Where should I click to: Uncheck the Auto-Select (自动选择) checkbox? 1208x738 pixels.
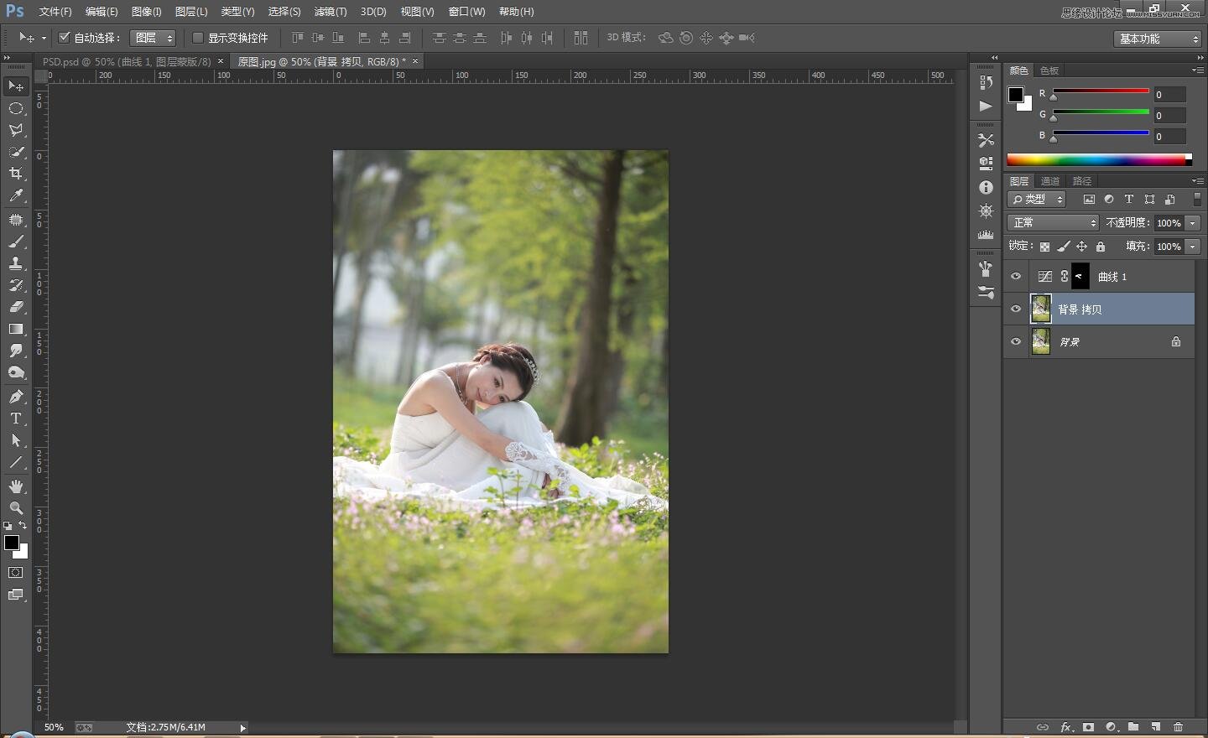[65, 38]
